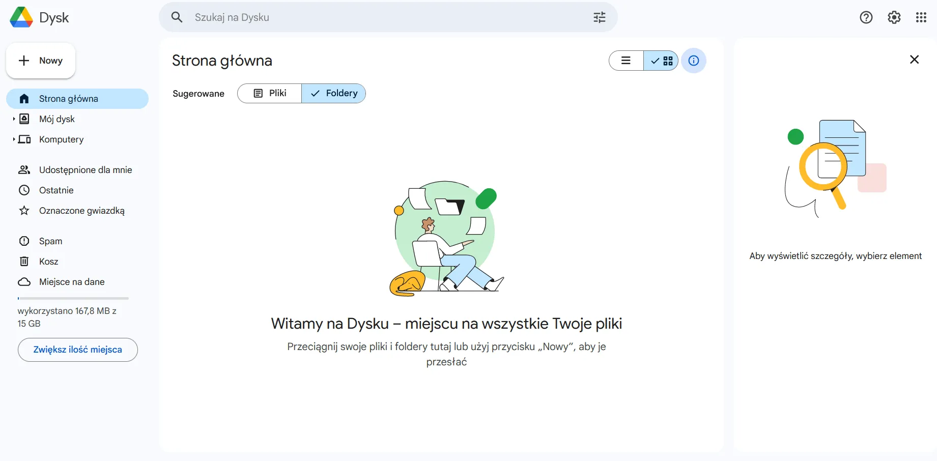Close the details side panel

coord(915,60)
